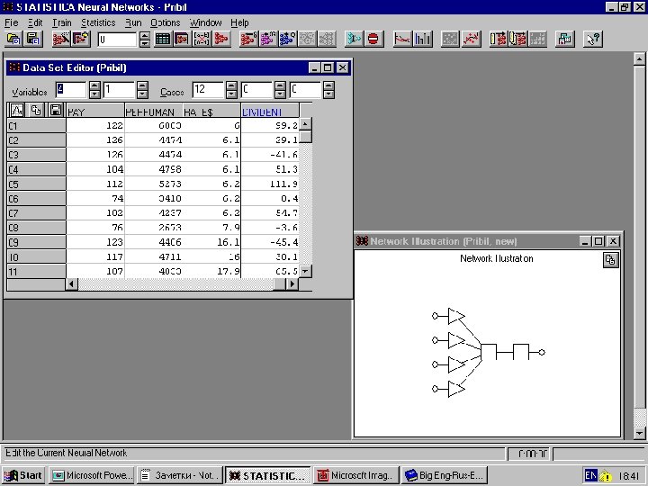Click the copy icon in the data grid header
648x486 pixels.
click(x=36, y=110)
